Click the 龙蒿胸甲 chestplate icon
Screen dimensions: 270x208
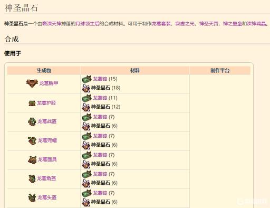[x=32, y=83]
